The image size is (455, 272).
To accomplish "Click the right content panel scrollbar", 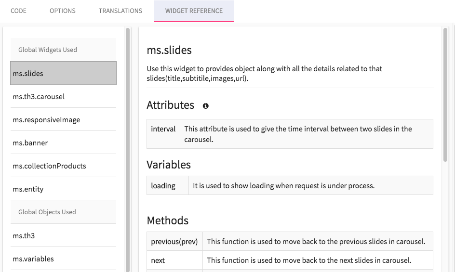I will coord(445,94).
